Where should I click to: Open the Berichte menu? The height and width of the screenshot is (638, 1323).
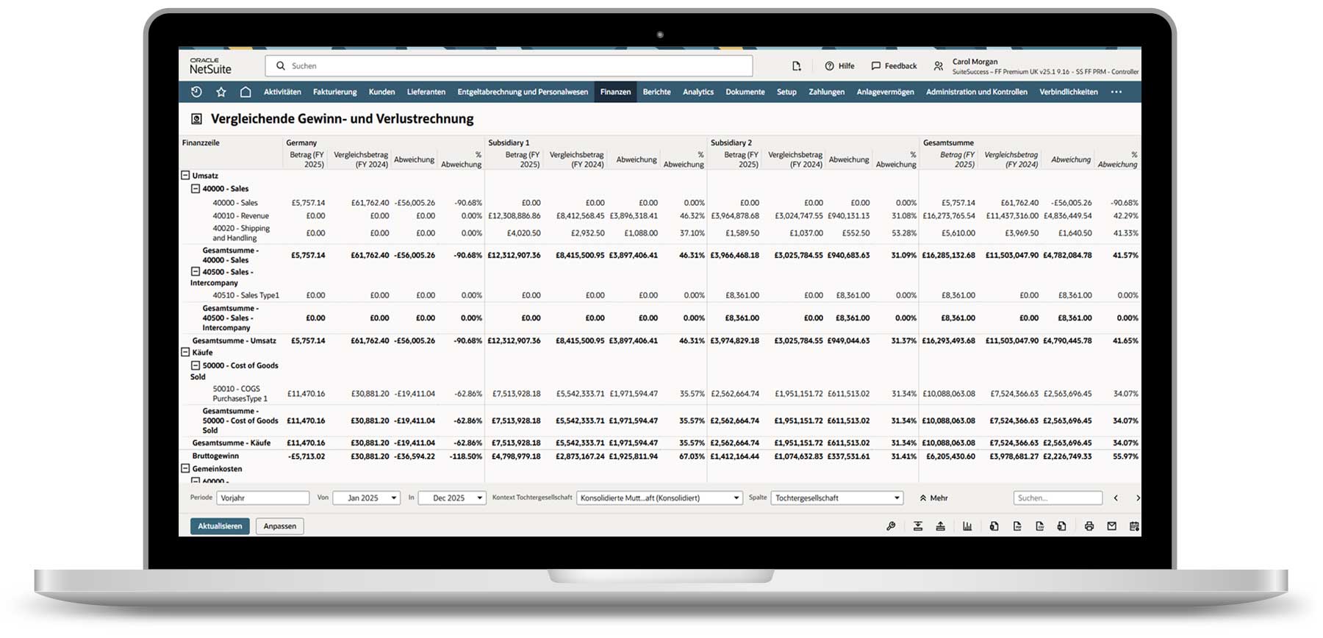[x=656, y=92]
